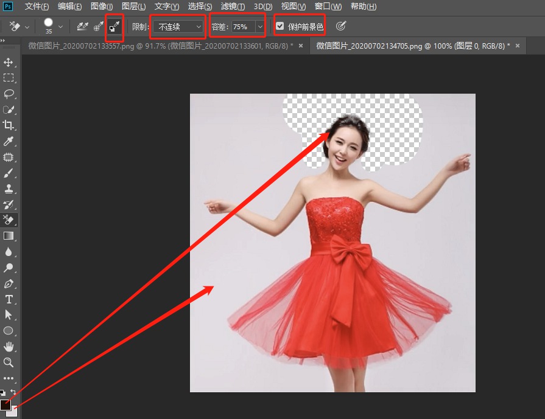Select the Crop tool
This screenshot has height=419, width=545.
click(x=9, y=125)
